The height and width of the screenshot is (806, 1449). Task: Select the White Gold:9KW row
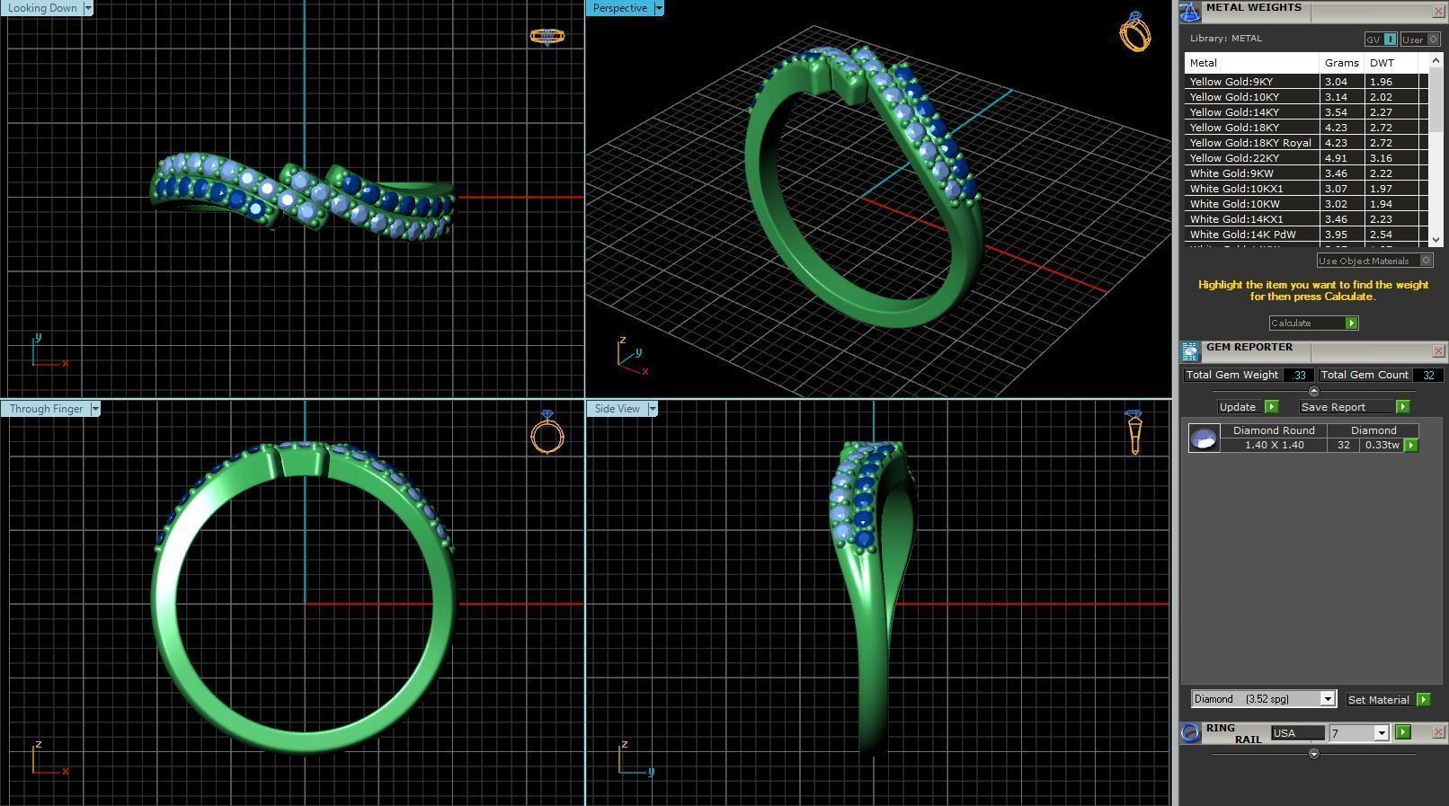[x=1306, y=173]
